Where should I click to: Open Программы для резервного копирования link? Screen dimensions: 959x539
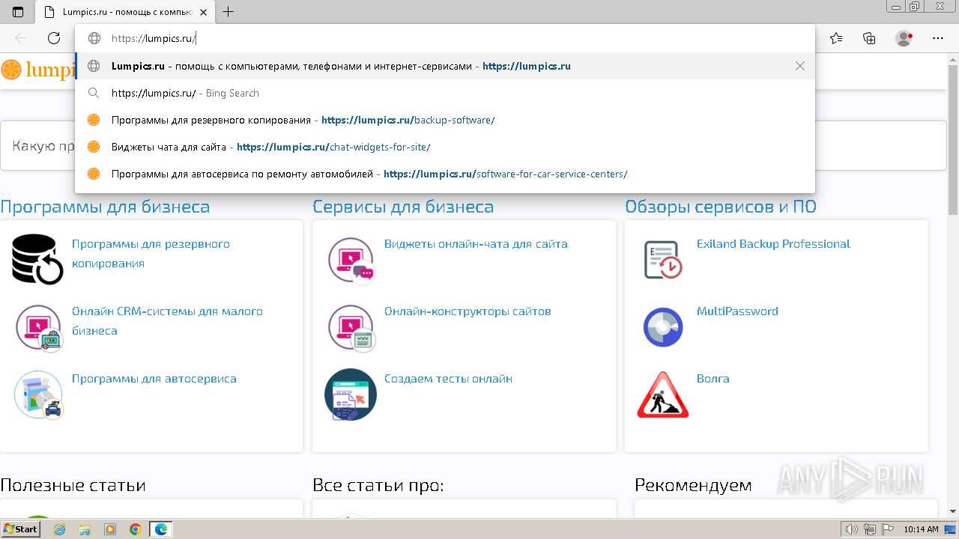(x=151, y=254)
